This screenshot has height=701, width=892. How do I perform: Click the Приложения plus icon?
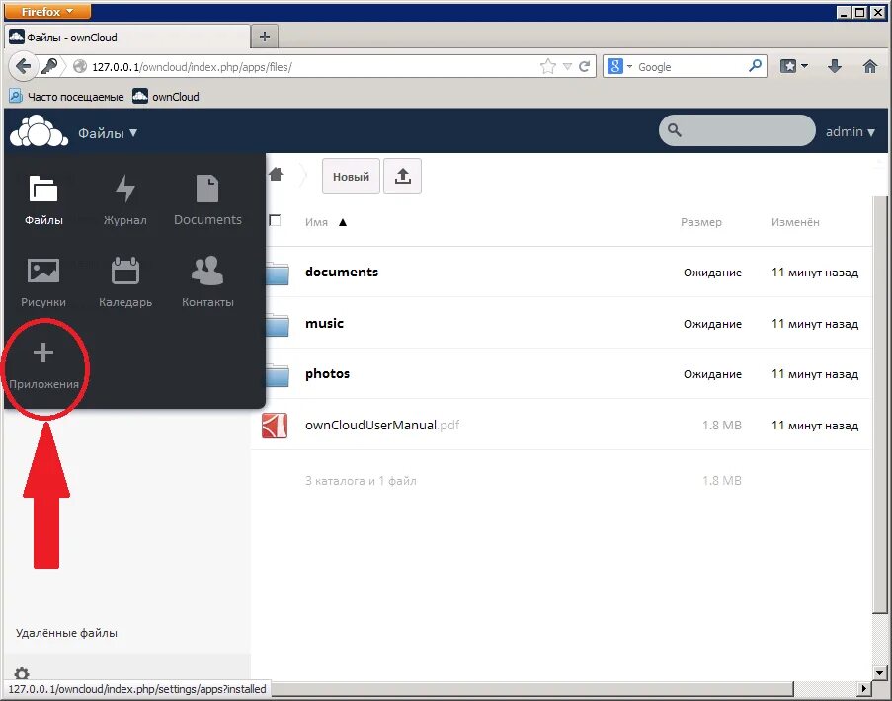point(43,353)
